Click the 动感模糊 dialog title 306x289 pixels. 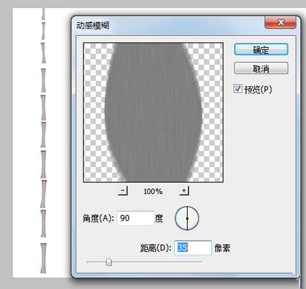93,26
